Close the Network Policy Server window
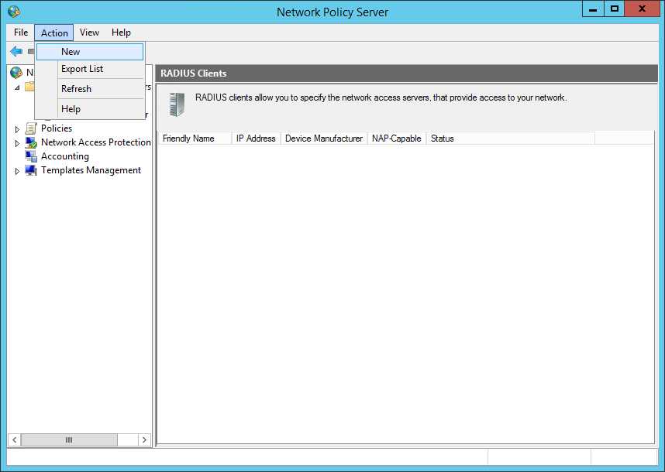This screenshot has height=472, width=665. point(642,9)
